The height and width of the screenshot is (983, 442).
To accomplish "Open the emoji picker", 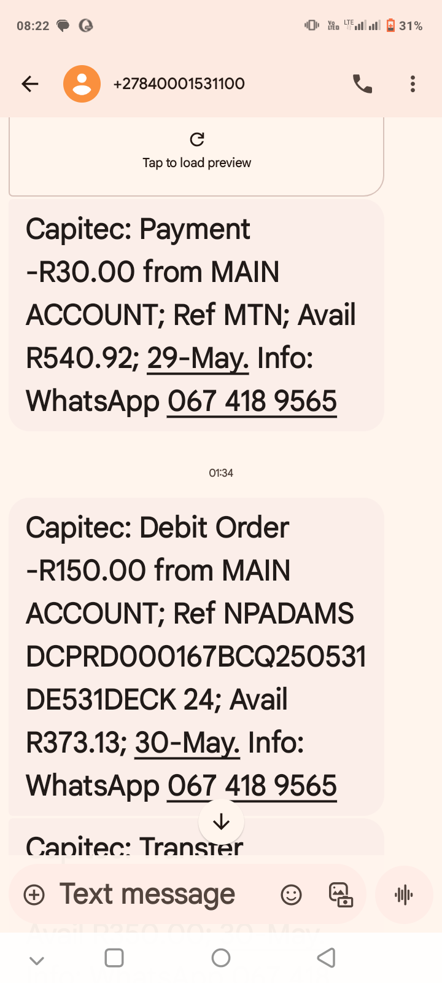I will click(291, 895).
